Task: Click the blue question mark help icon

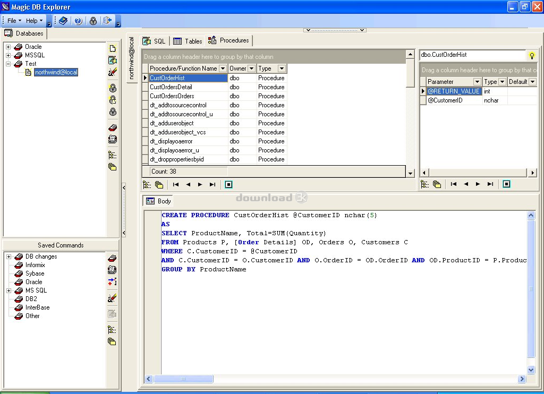Action: [x=79, y=21]
